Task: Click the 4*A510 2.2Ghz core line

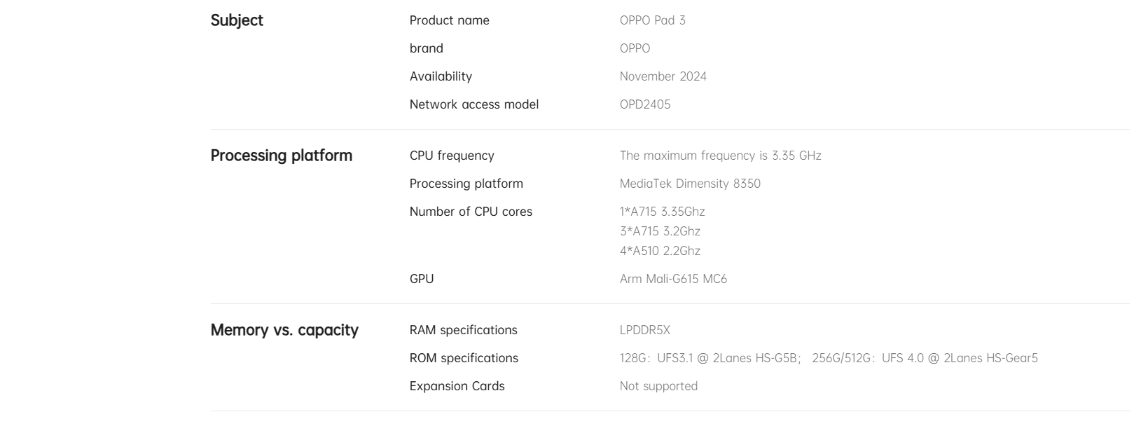Action: coord(660,251)
